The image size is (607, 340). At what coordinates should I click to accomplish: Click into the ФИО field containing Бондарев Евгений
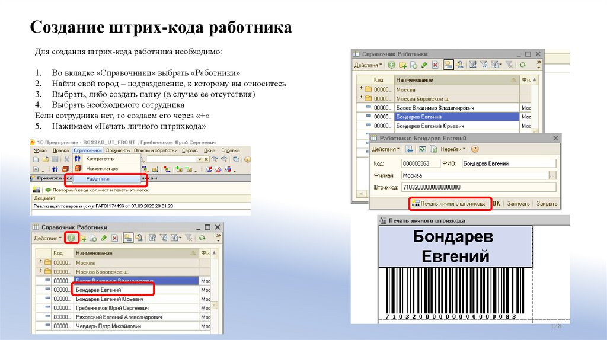coord(509,163)
